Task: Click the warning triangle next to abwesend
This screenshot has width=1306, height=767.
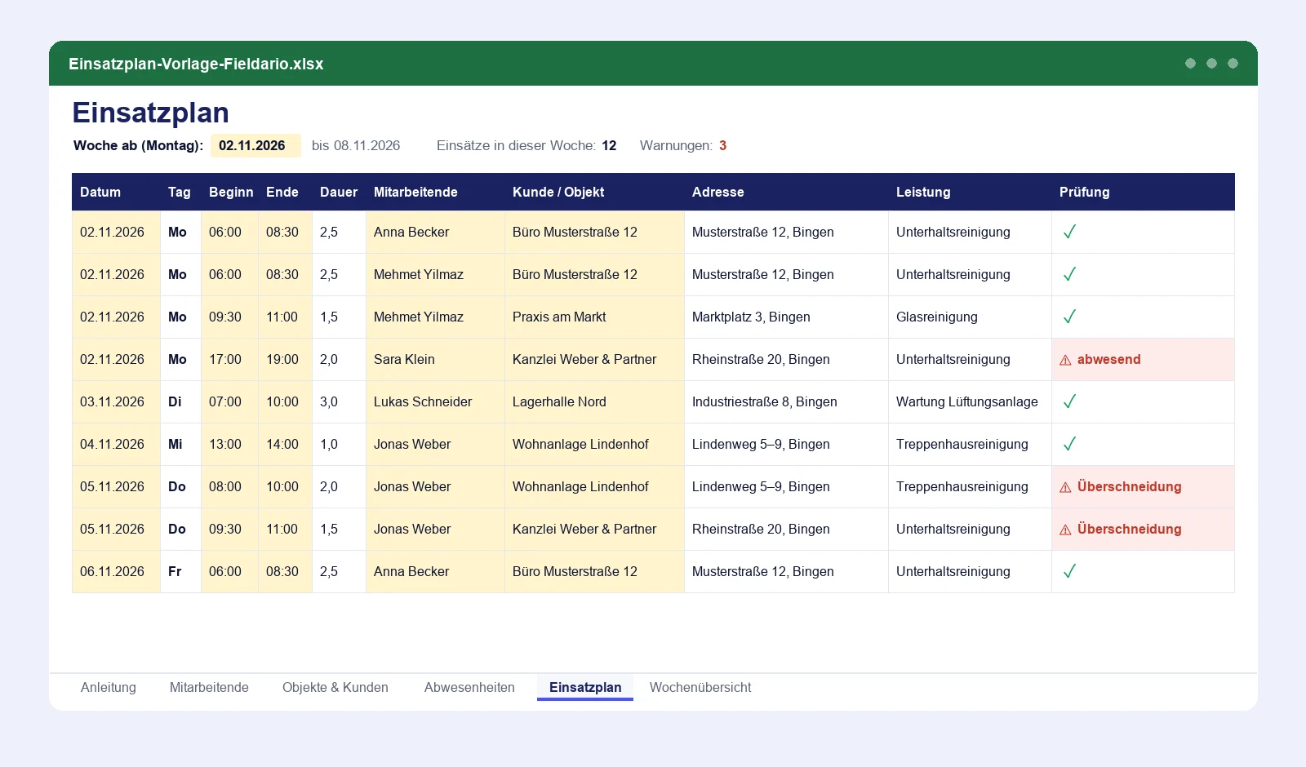Action: [1065, 360]
